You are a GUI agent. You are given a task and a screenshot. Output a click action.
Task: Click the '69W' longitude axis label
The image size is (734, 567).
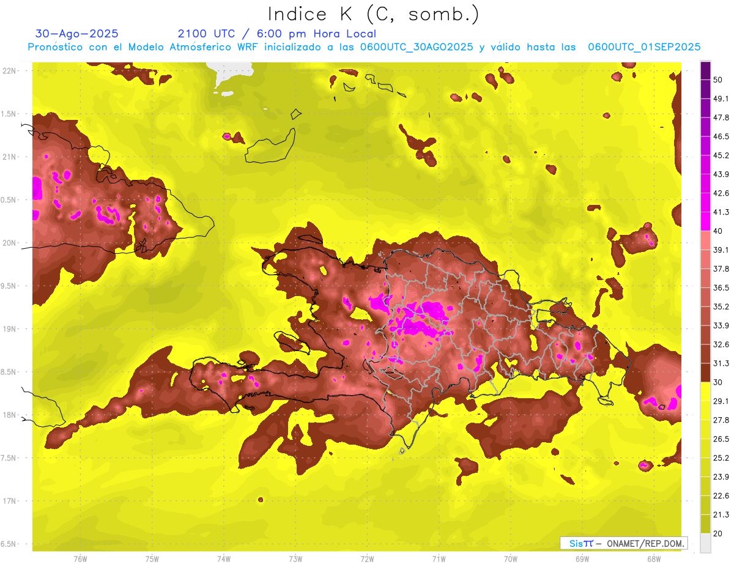(582, 559)
